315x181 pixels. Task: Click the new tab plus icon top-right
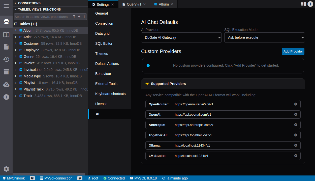pyautogui.click(x=310, y=4)
